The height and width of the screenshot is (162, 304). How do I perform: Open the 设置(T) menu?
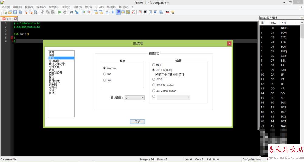click(77, 7)
